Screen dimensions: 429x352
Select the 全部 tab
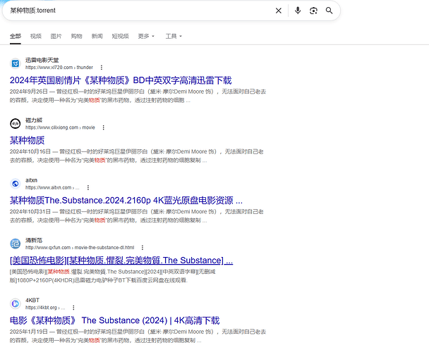[x=16, y=36]
